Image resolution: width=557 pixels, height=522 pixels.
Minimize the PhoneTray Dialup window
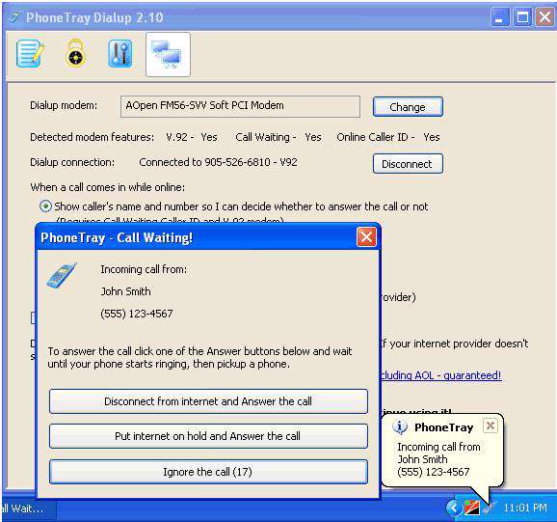pyautogui.click(x=500, y=17)
